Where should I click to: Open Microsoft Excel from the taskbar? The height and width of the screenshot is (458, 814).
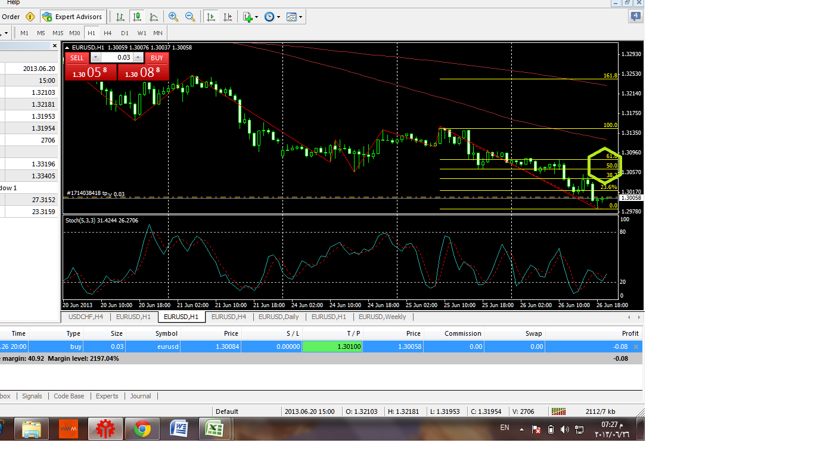tap(214, 429)
